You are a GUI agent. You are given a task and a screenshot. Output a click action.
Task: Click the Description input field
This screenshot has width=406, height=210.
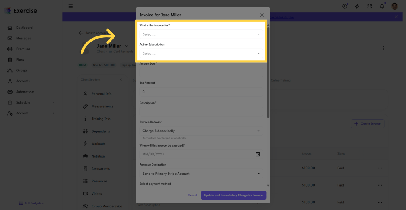[x=201, y=112]
